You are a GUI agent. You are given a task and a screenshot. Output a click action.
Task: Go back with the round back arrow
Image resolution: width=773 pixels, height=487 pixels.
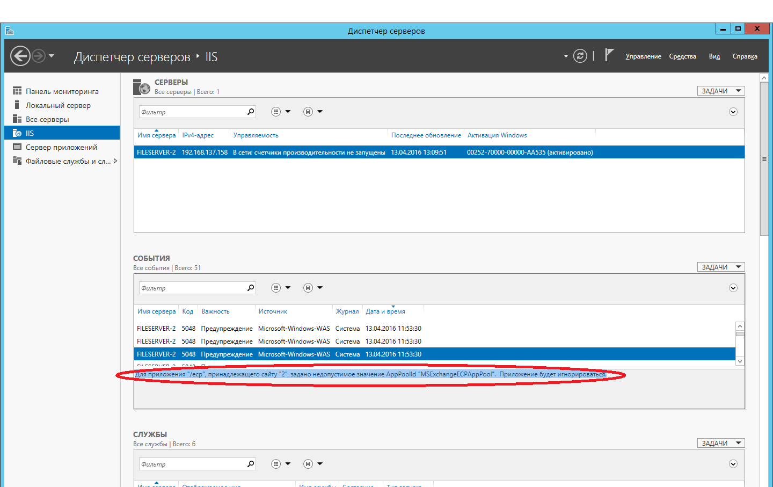20,56
